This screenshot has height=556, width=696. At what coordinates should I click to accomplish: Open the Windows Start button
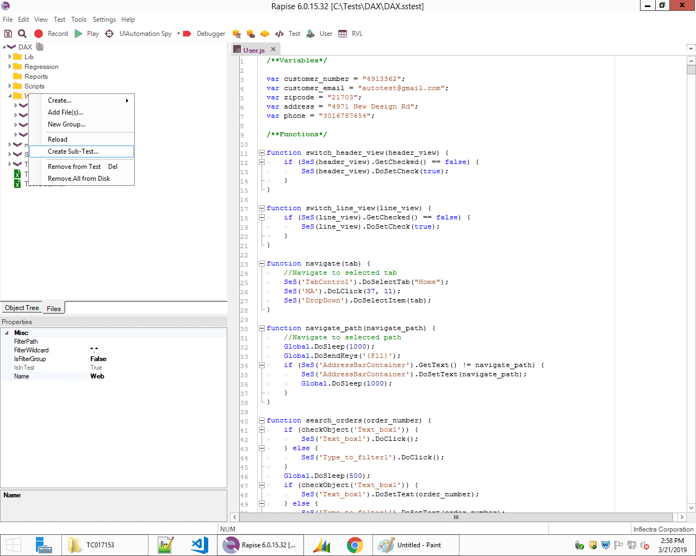[x=14, y=545]
